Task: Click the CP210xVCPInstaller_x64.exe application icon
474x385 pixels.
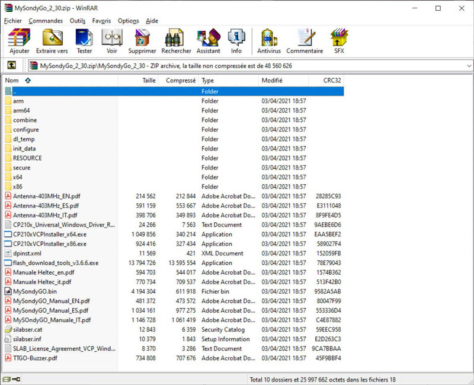Action: click(8, 234)
